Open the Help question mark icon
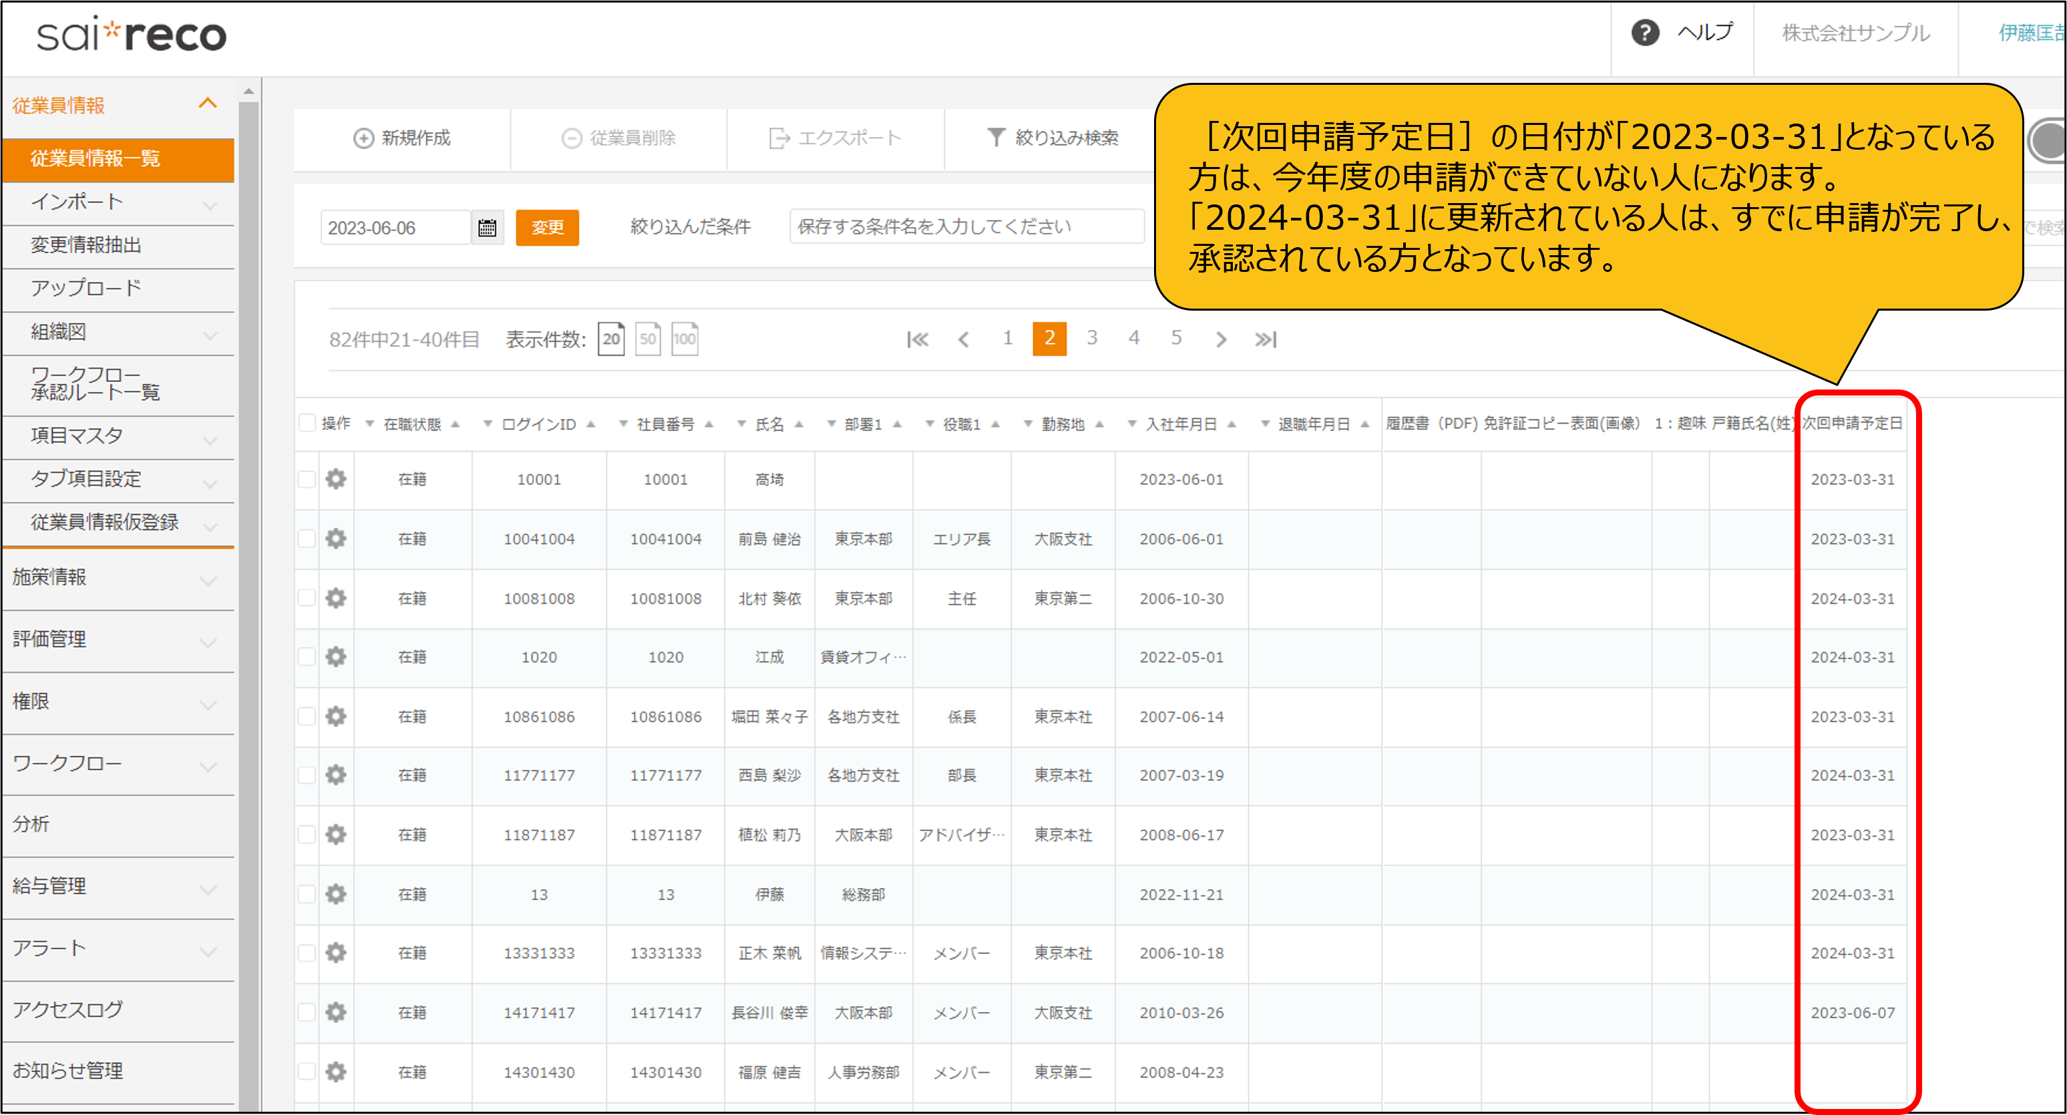The image size is (2067, 1115). tap(1645, 33)
